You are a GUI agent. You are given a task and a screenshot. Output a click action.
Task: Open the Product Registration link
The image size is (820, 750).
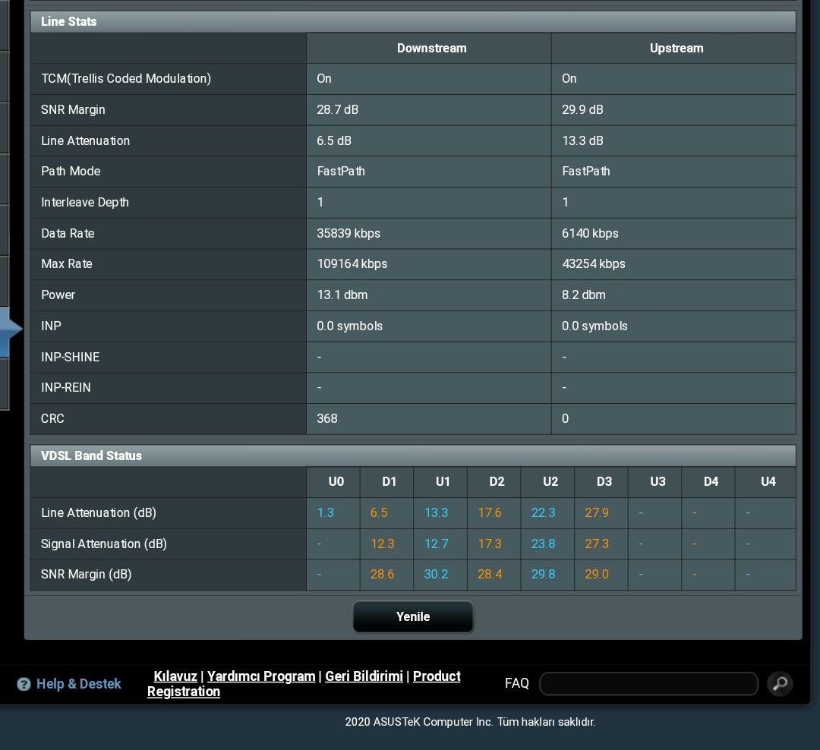[437, 676]
